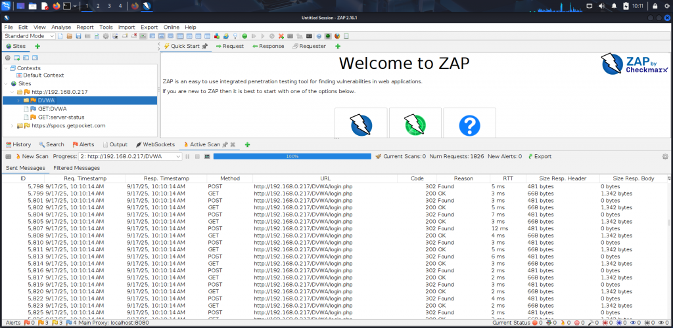Click the scan progress details icon

[207, 157]
